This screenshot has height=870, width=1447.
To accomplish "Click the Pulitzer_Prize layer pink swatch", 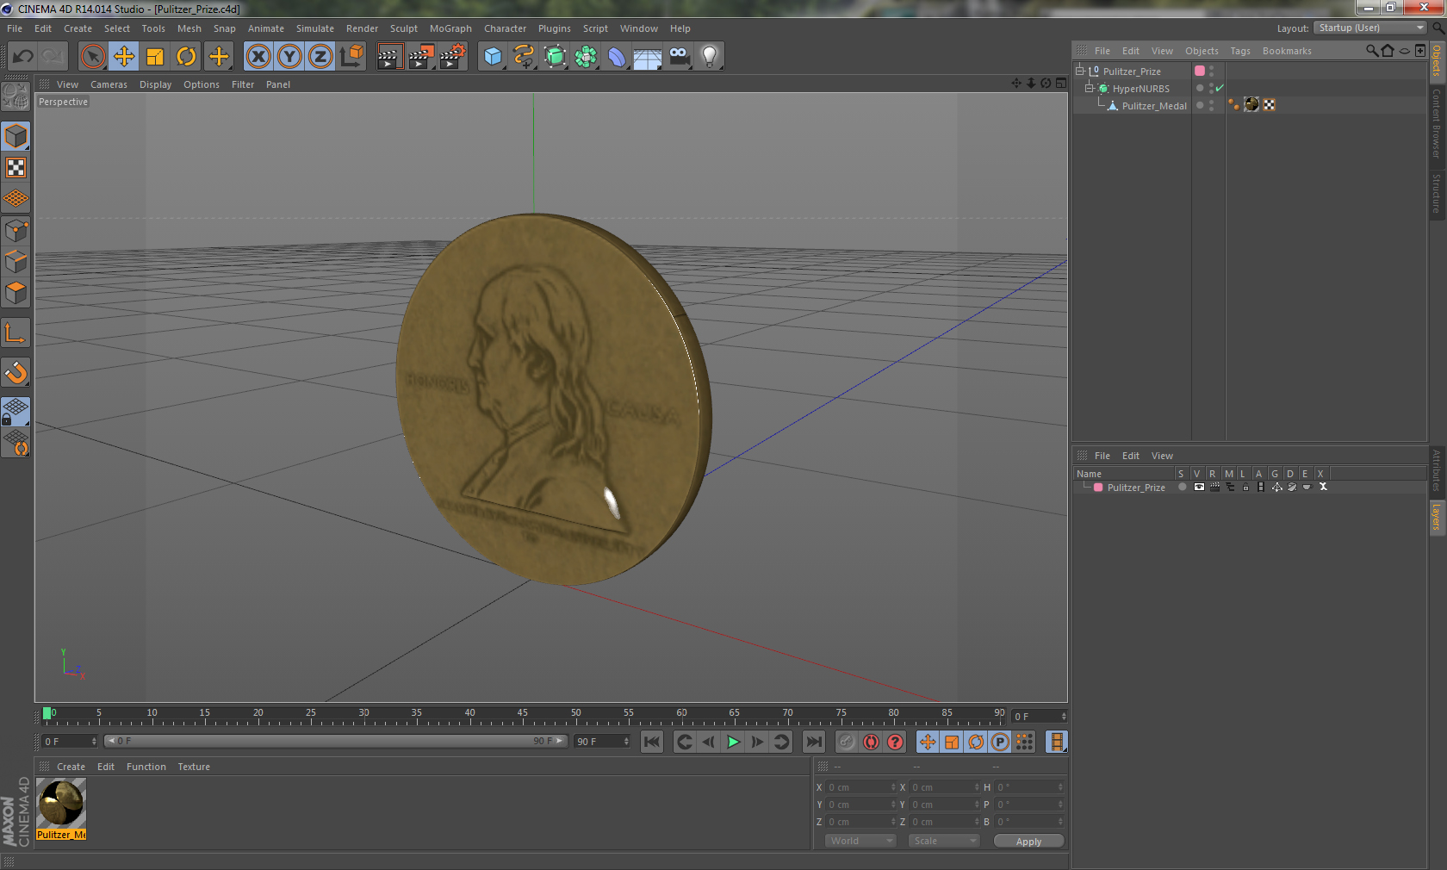I will point(1098,487).
